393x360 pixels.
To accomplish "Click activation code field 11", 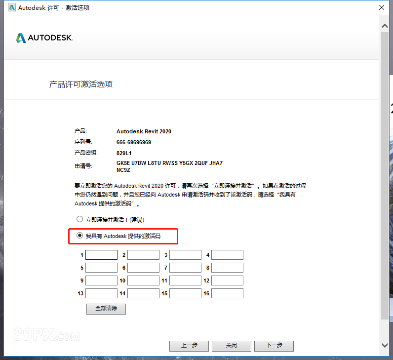I will [185, 280].
